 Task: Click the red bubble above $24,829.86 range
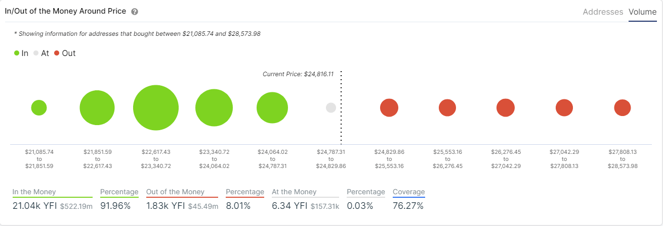click(389, 108)
